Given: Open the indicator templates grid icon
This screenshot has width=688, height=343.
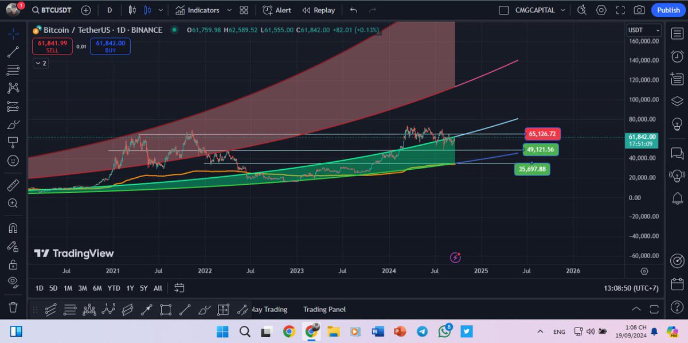Looking at the screenshot, I should (244, 10).
